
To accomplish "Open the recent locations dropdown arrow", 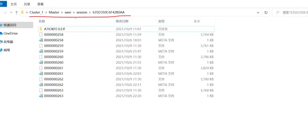I will tap(11, 12).
